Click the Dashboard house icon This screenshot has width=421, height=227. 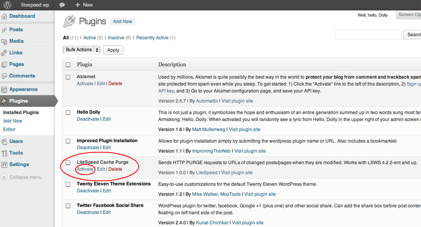[x=4, y=16]
